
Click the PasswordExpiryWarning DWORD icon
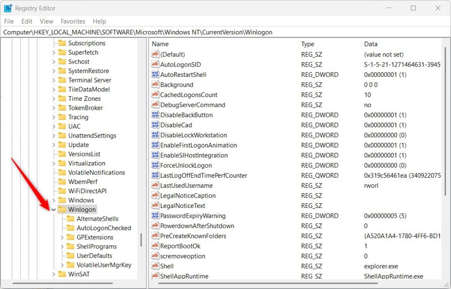pos(155,216)
